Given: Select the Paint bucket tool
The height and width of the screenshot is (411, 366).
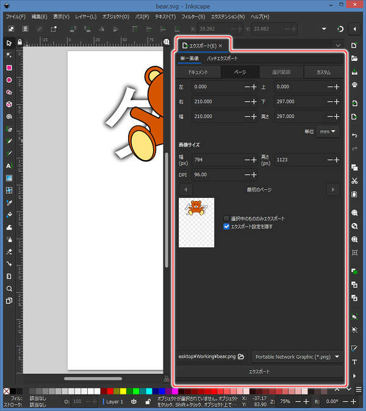Looking at the screenshot, I should point(9,215).
